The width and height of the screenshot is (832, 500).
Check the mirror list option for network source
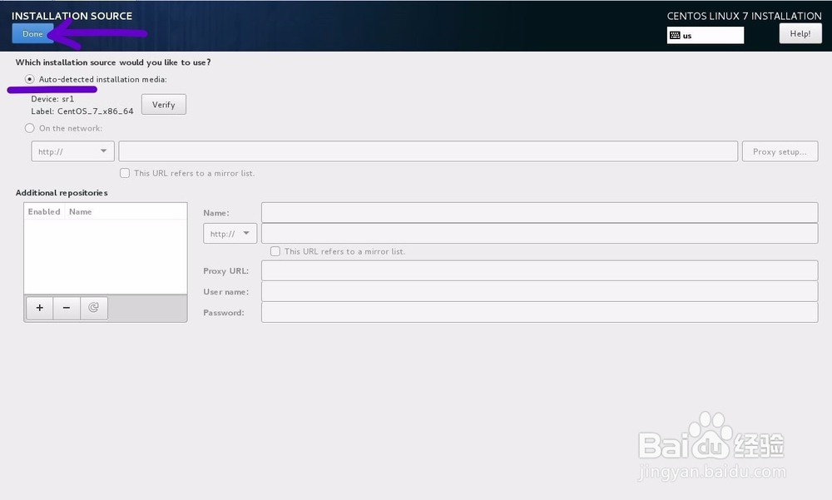(x=125, y=173)
